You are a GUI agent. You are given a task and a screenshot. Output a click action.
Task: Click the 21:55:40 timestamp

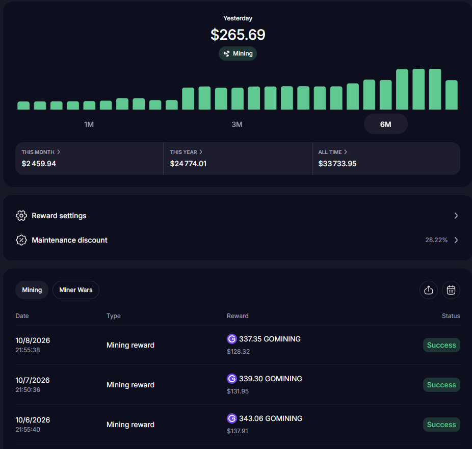(x=28, y=430)
